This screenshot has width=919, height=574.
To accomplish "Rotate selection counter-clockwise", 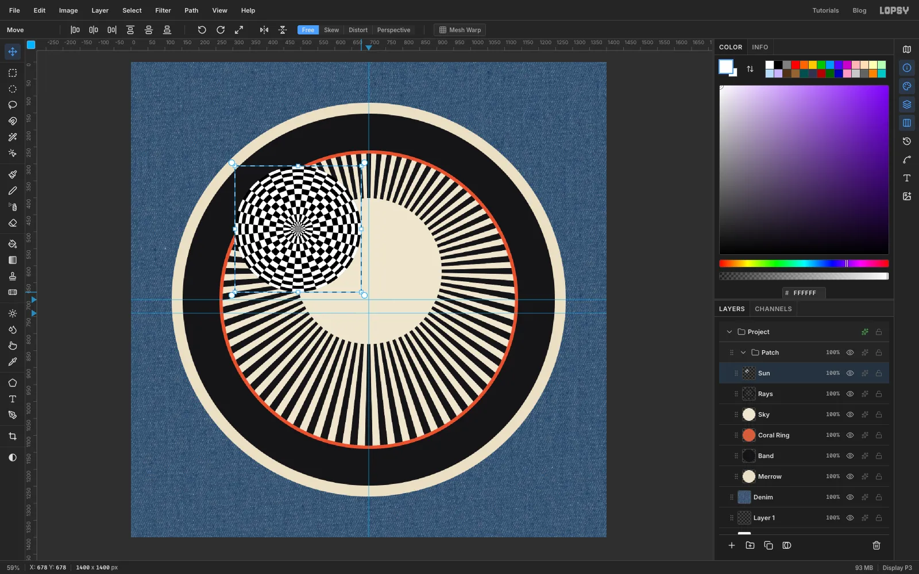I will [202, 30].
